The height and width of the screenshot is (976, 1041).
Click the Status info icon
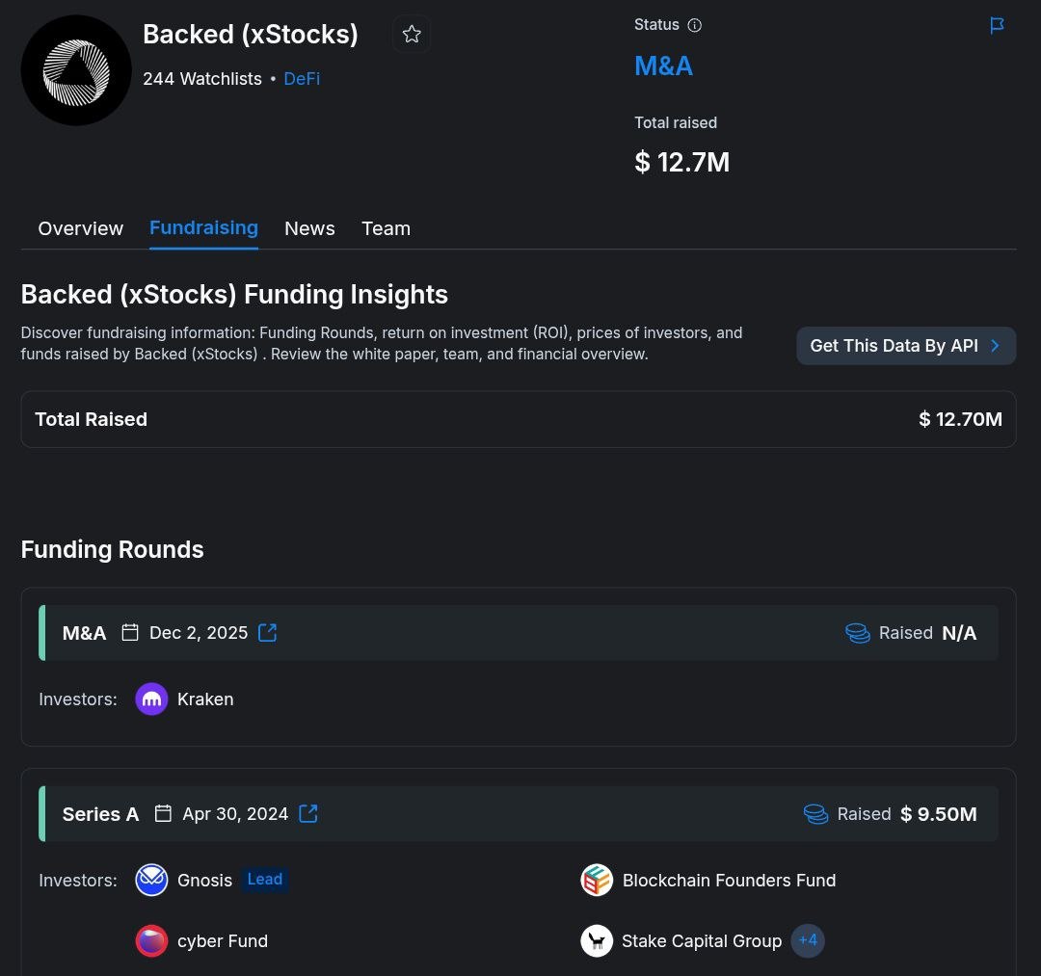pyautogui.click(x=694, y=25)
